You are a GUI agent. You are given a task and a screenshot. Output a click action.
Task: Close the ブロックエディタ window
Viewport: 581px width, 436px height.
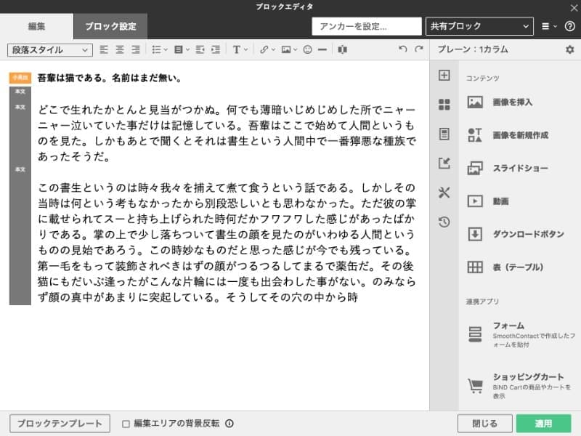[574, 8]
